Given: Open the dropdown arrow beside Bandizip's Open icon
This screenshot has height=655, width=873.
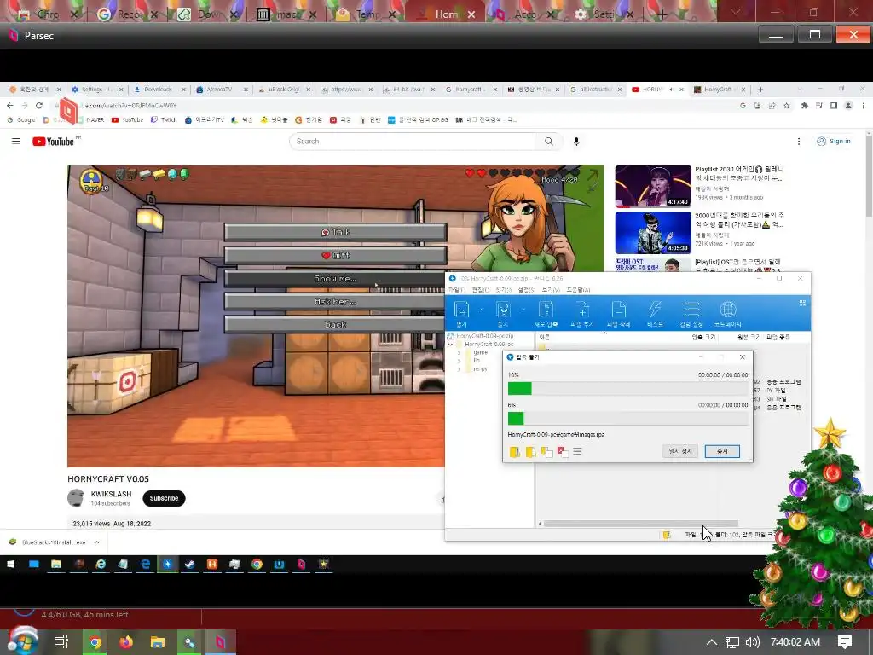Looking at the screenshot, I should pos(483,310).
